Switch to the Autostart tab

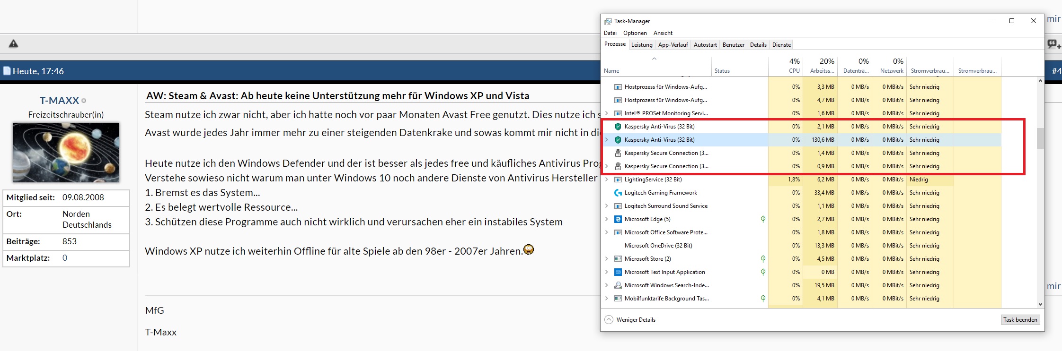(x=705, y=45)
